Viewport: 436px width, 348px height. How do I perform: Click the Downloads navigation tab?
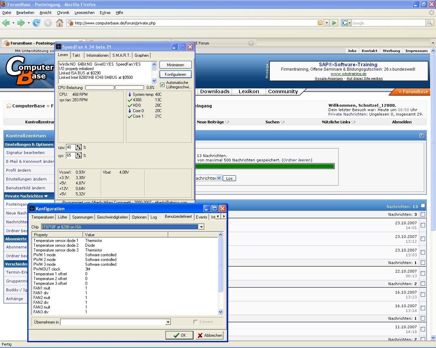(x=215, y=91)
